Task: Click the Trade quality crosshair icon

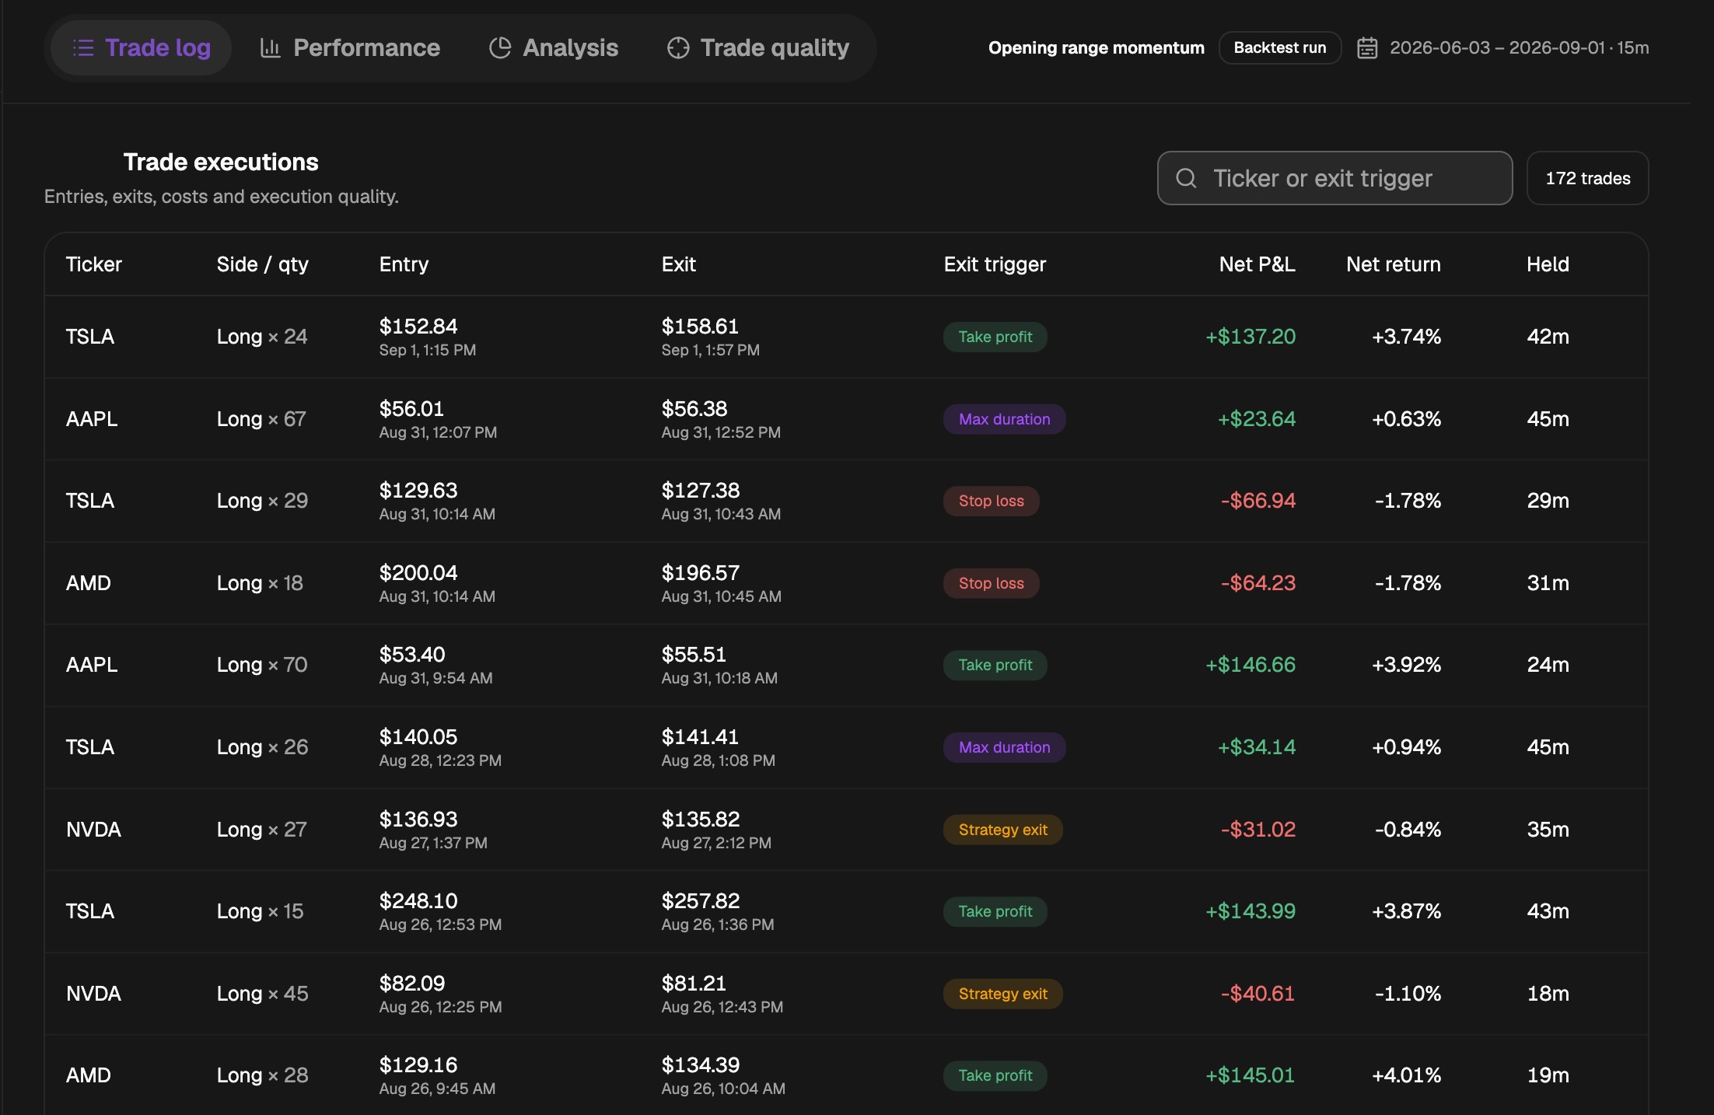Action: (678, 48)
